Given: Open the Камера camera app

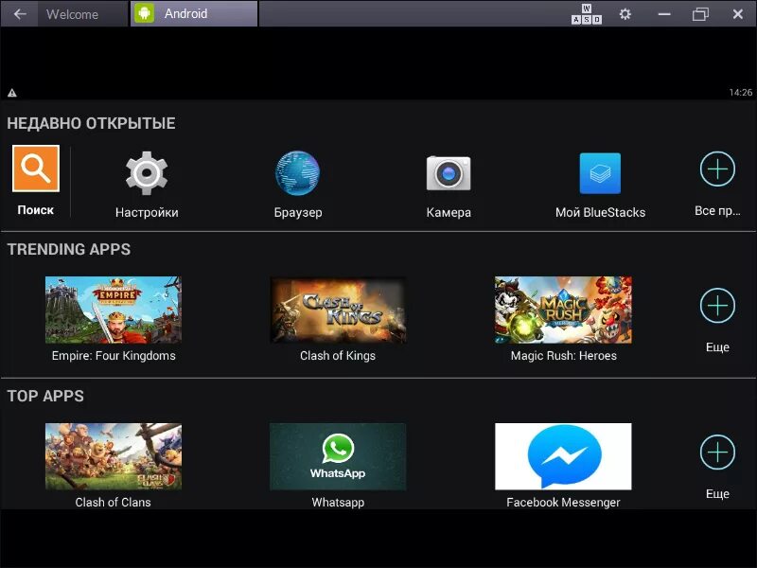Looking at the screenshot, I should click(x=449, y=173).
